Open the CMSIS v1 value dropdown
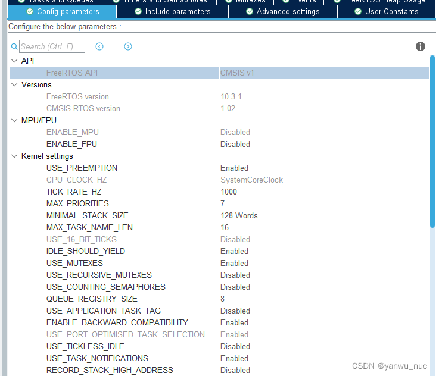 237,73
